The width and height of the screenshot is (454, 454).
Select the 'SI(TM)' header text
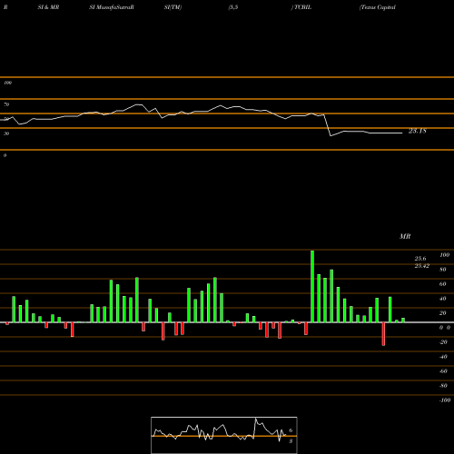tap(173, 7)
